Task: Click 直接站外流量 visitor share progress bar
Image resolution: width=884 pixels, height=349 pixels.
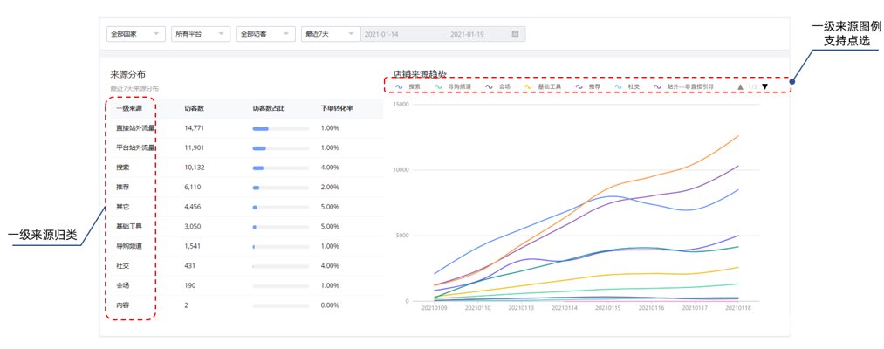Action: pyautogui.click(x=281, y=128)
